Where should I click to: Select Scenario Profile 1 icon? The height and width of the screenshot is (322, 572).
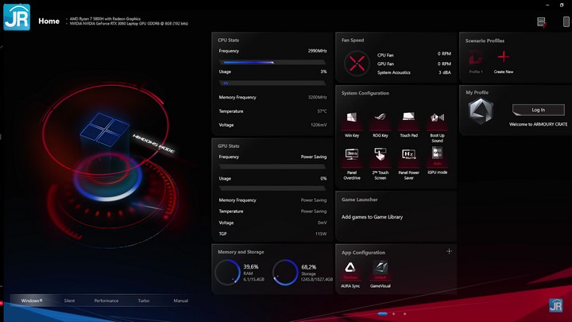[x=476, y=57]
